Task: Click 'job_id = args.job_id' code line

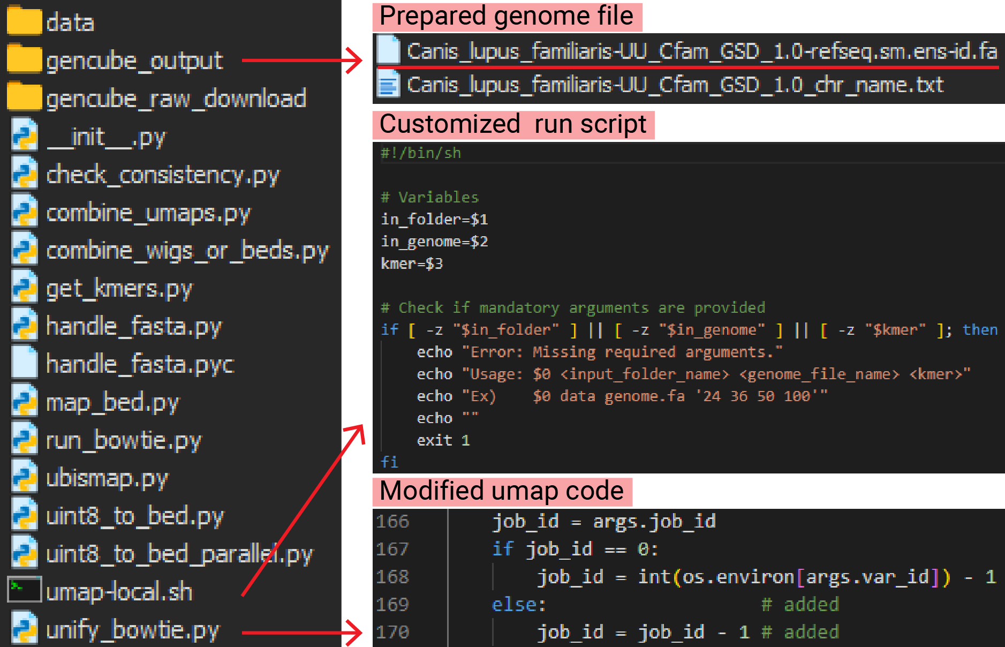Action: coord(604,521)
